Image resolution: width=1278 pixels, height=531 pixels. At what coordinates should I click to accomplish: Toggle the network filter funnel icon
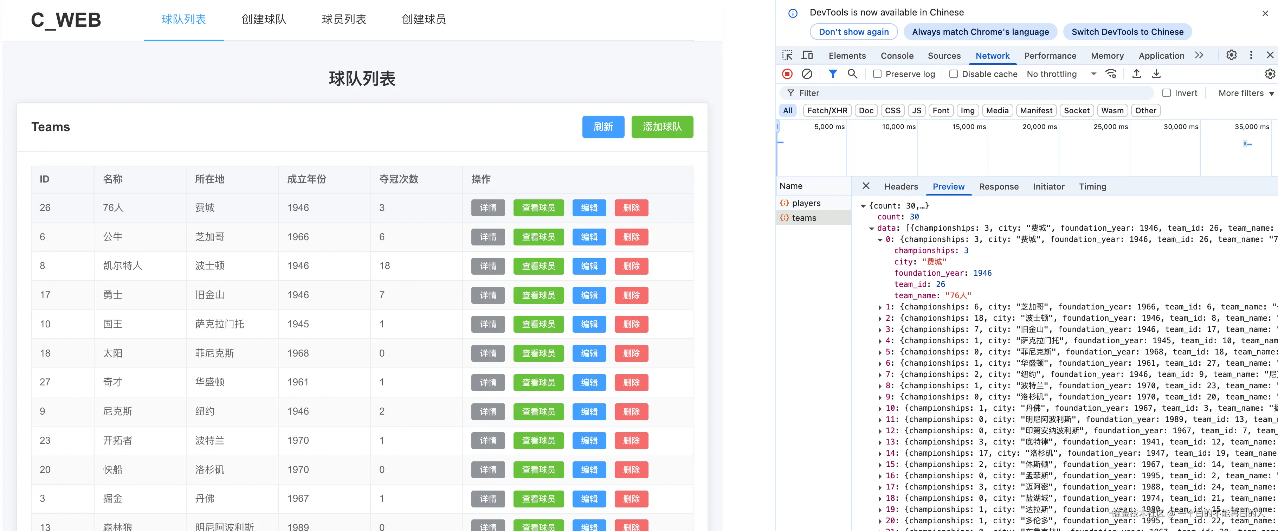coord(833,74)
